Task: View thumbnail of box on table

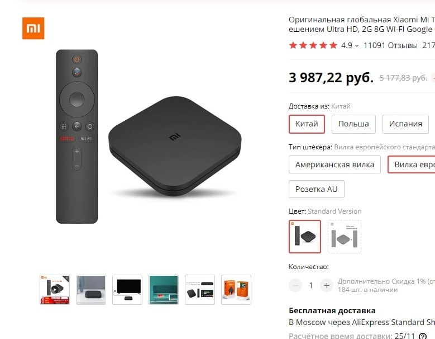Action: click(x=91, y=290)
